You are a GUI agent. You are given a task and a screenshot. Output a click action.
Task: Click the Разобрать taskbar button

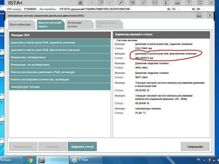[11, 160]
